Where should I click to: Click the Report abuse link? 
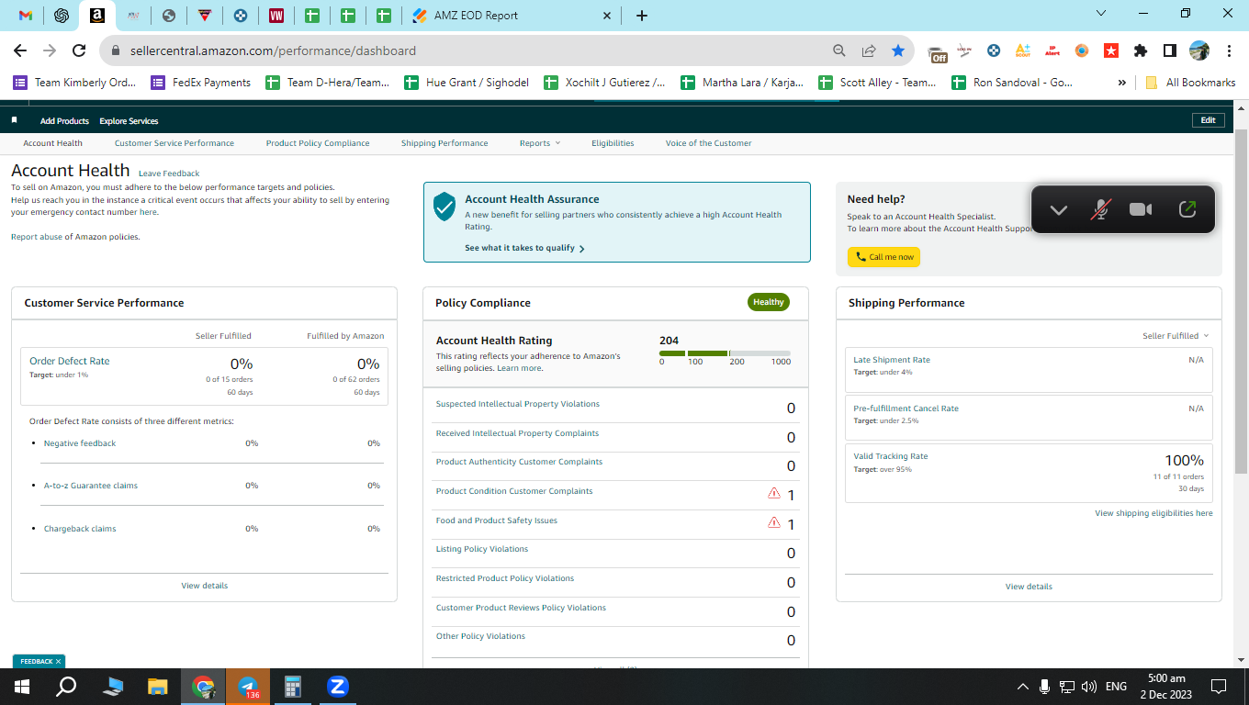click(37, 237)
